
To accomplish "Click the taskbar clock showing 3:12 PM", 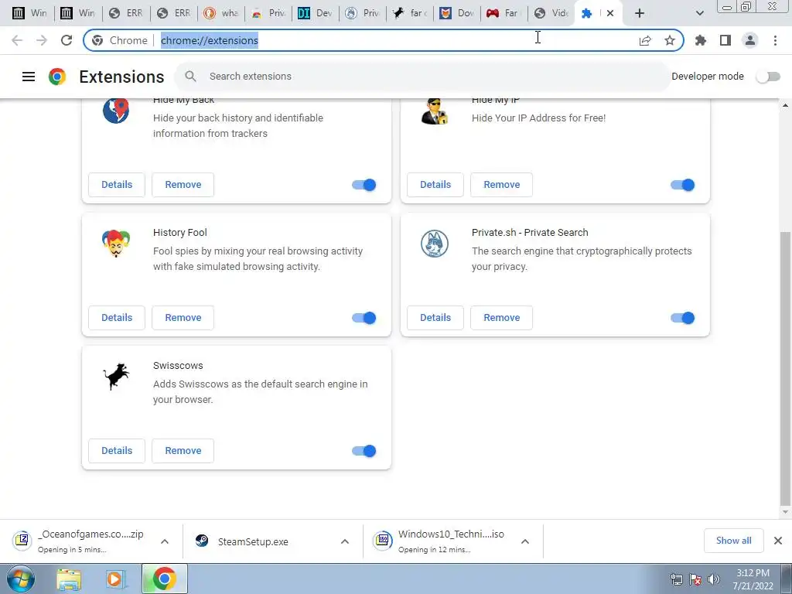I will pyautogui.click(x=753, y=579).
